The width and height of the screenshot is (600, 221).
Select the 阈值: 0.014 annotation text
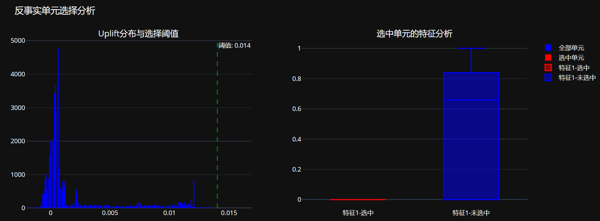pyautogui.click(x=234, y=46)
